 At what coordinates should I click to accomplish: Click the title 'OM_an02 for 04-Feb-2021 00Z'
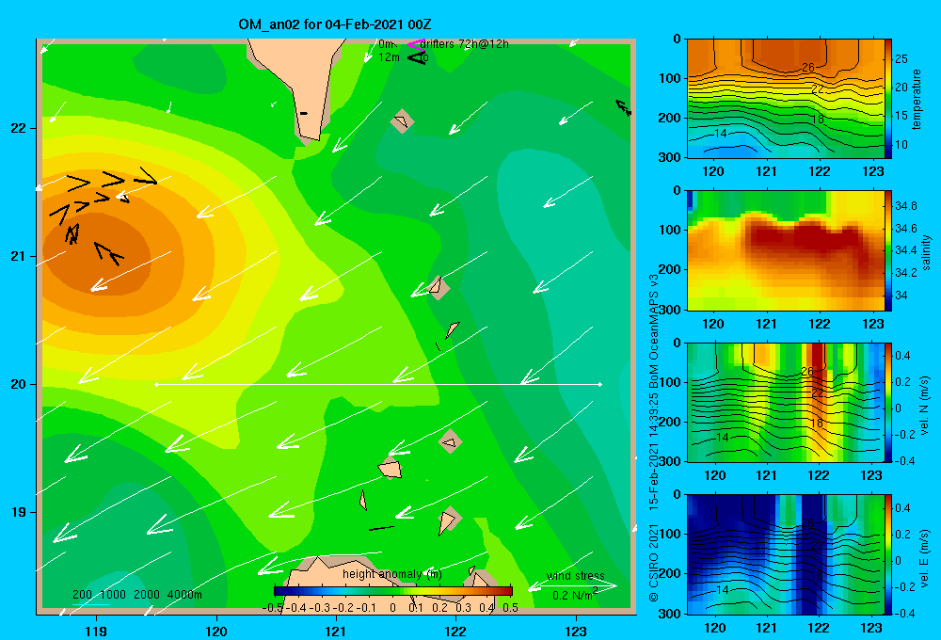point(335,24)
